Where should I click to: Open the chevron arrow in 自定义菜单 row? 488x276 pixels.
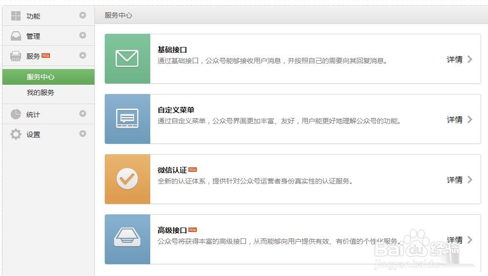469,119
